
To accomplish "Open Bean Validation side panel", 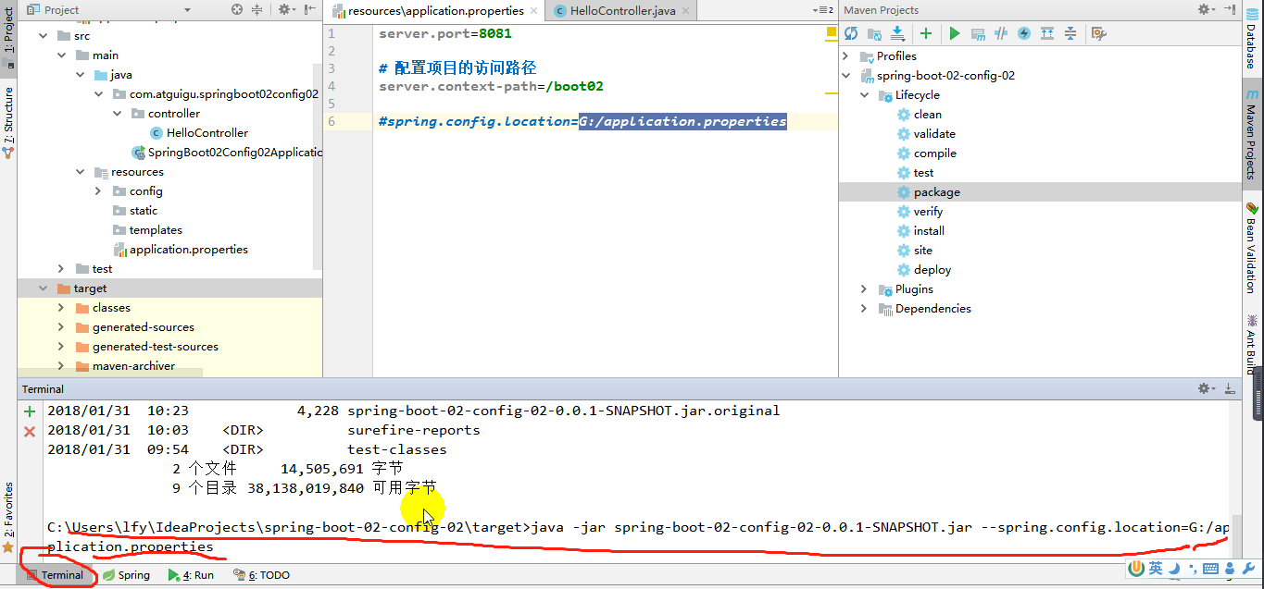I will [1253, 249].
